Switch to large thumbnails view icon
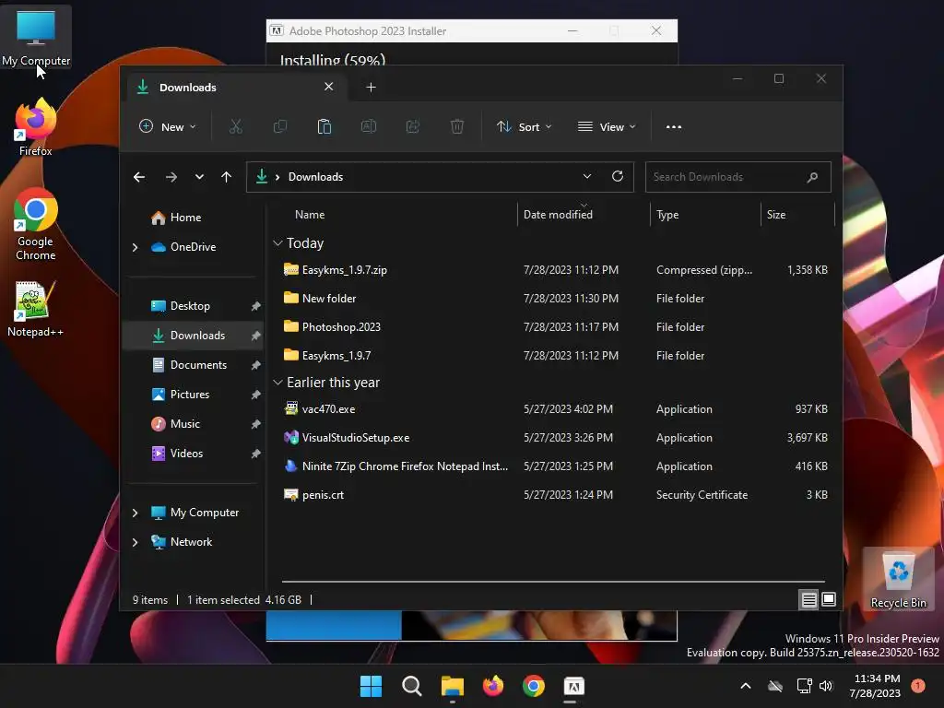 pos(829,599)
